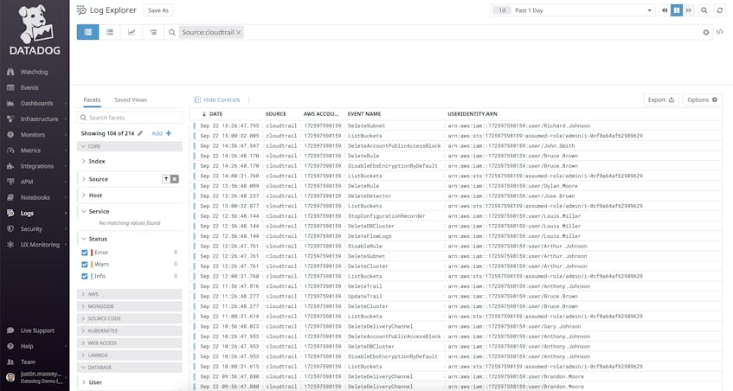
Task: Step time range forward
Action: point(688,10)
